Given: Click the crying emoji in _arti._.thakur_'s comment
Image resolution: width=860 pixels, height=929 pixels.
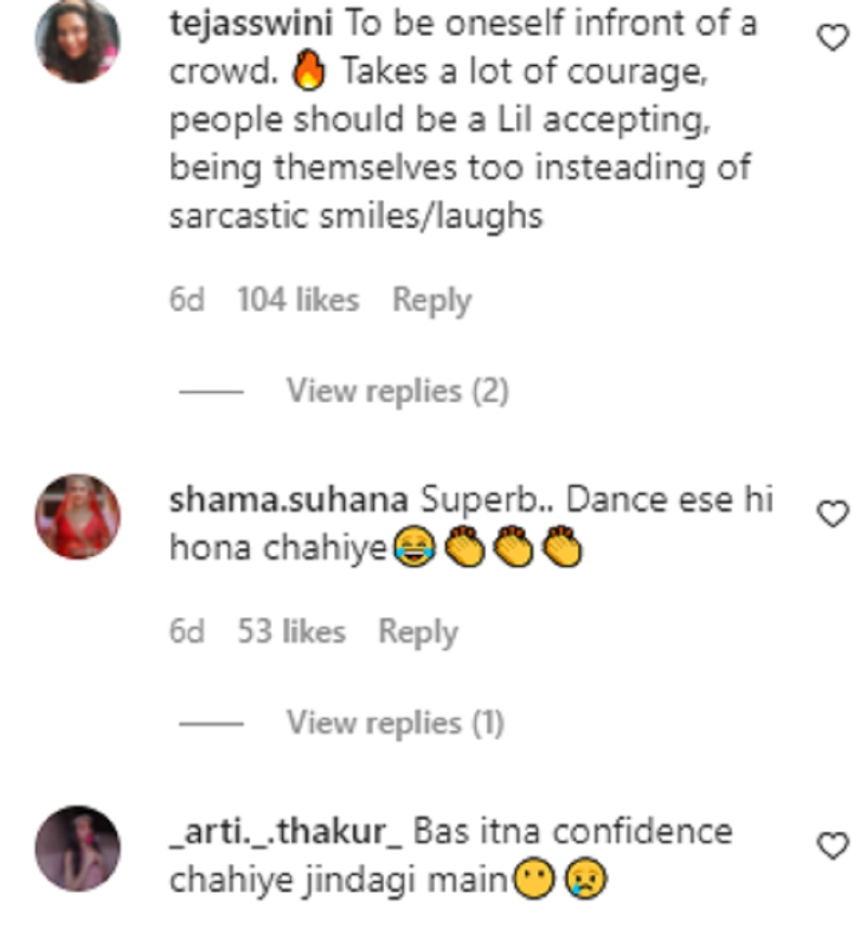Looking at the screenshot, I should tap(586, 880).
